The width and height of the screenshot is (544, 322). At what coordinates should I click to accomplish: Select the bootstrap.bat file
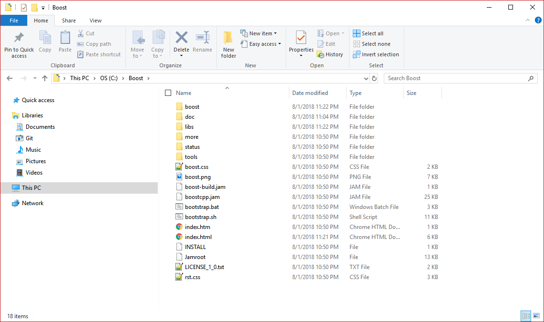click(202, 207)
